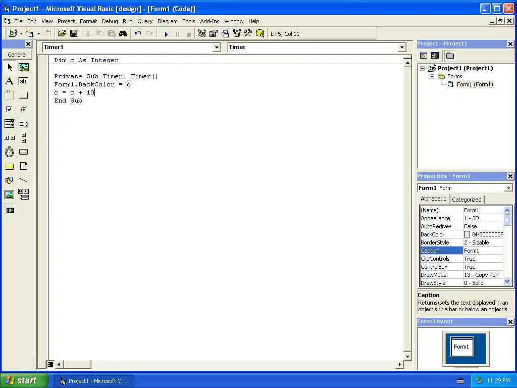Switch to Full Module View
This screenshot has height=388, width=517.
pos(50,364)
